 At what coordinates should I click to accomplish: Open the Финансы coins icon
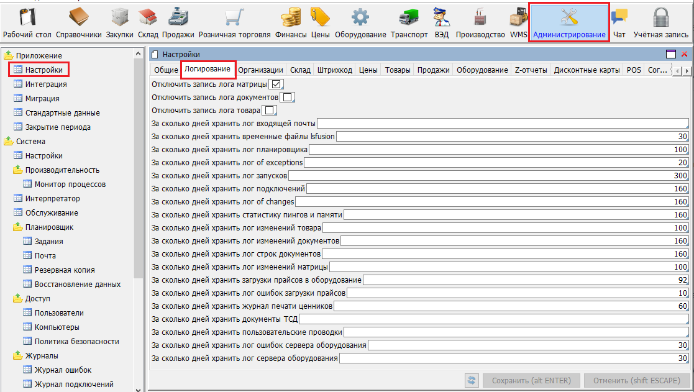290,18
